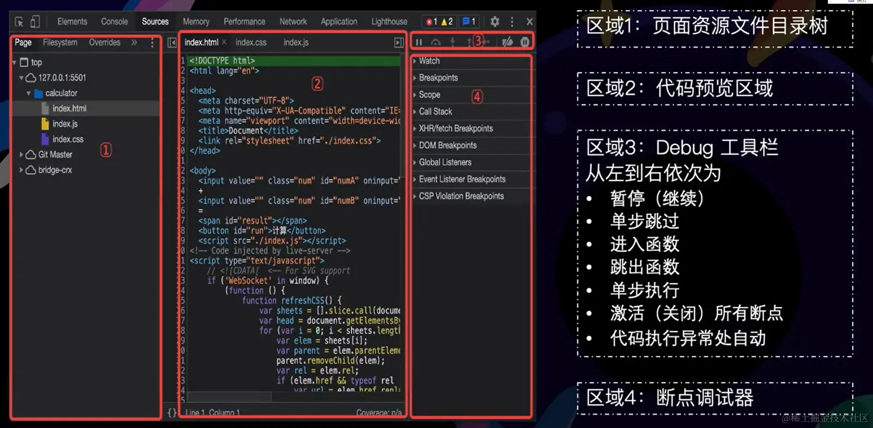
Task: Hide the debugger sidebar pane
Action: (x=398, y=42)
